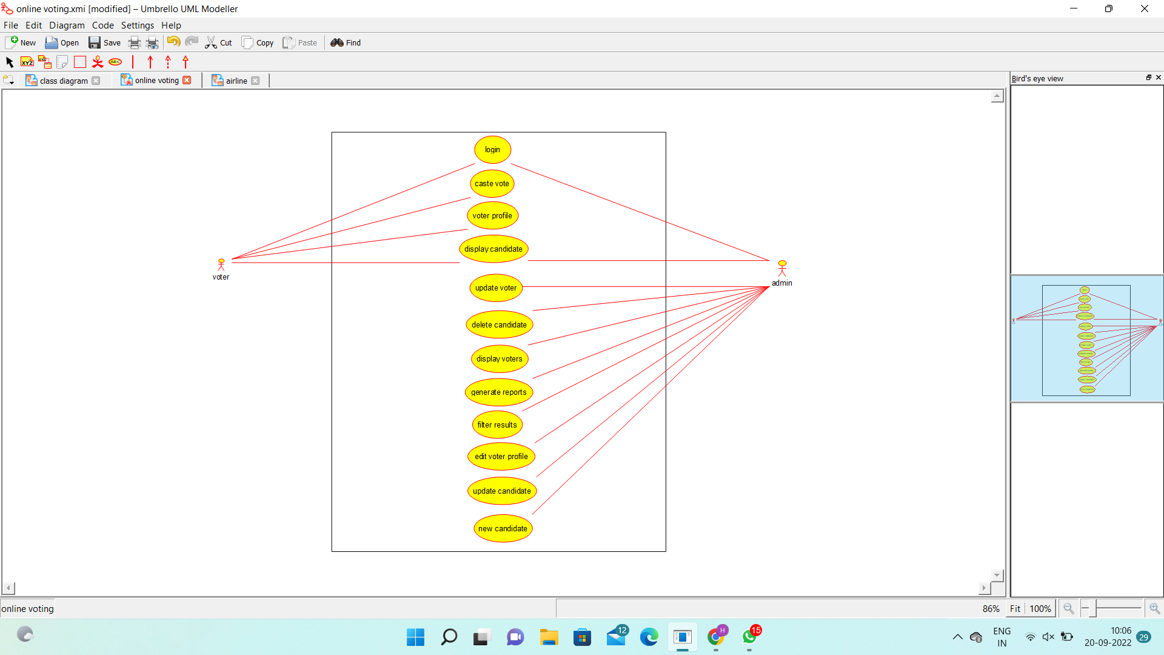Select the Label XYZ text tool
The image size is (1164, 655).
(x=27, y=62)
